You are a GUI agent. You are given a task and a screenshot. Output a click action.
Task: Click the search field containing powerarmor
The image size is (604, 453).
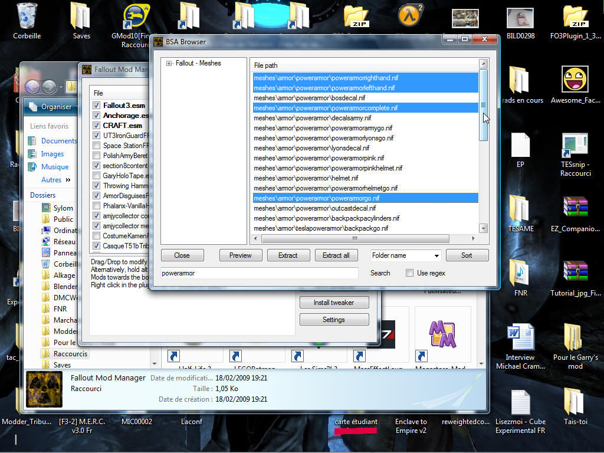(x=260, y=273)
